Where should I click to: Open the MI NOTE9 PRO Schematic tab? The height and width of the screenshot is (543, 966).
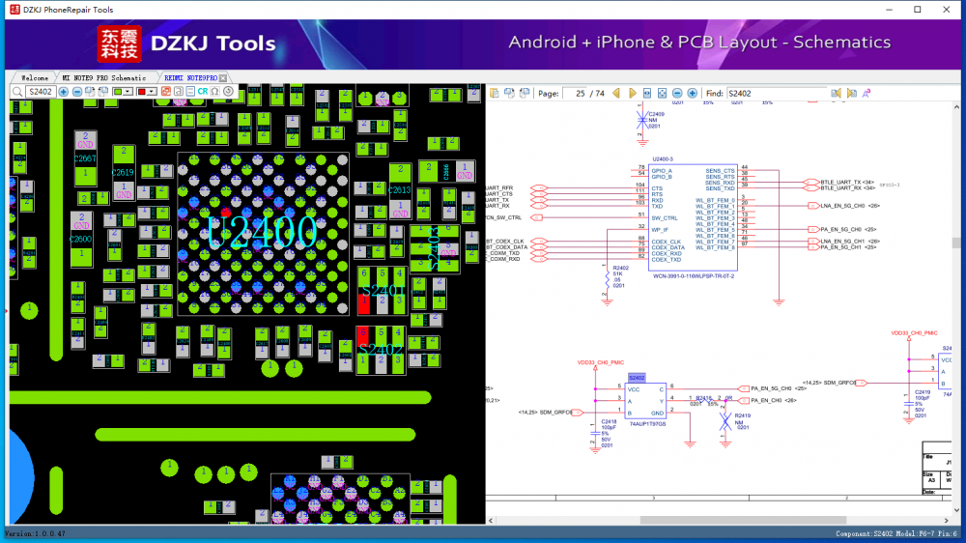coord(104,78)
